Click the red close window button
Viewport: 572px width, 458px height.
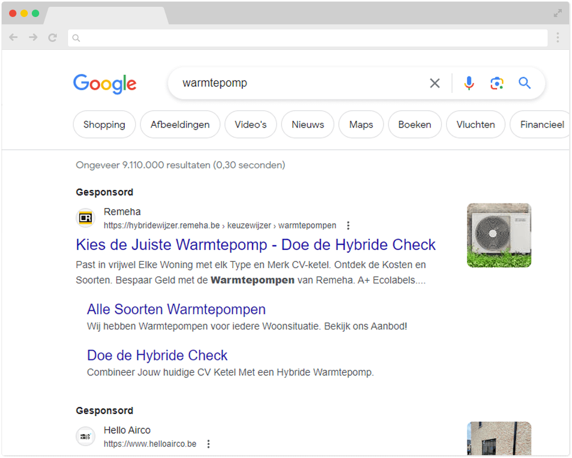point(12,14)
